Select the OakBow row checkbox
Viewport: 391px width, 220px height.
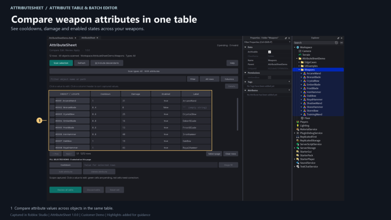coord(52,141)
